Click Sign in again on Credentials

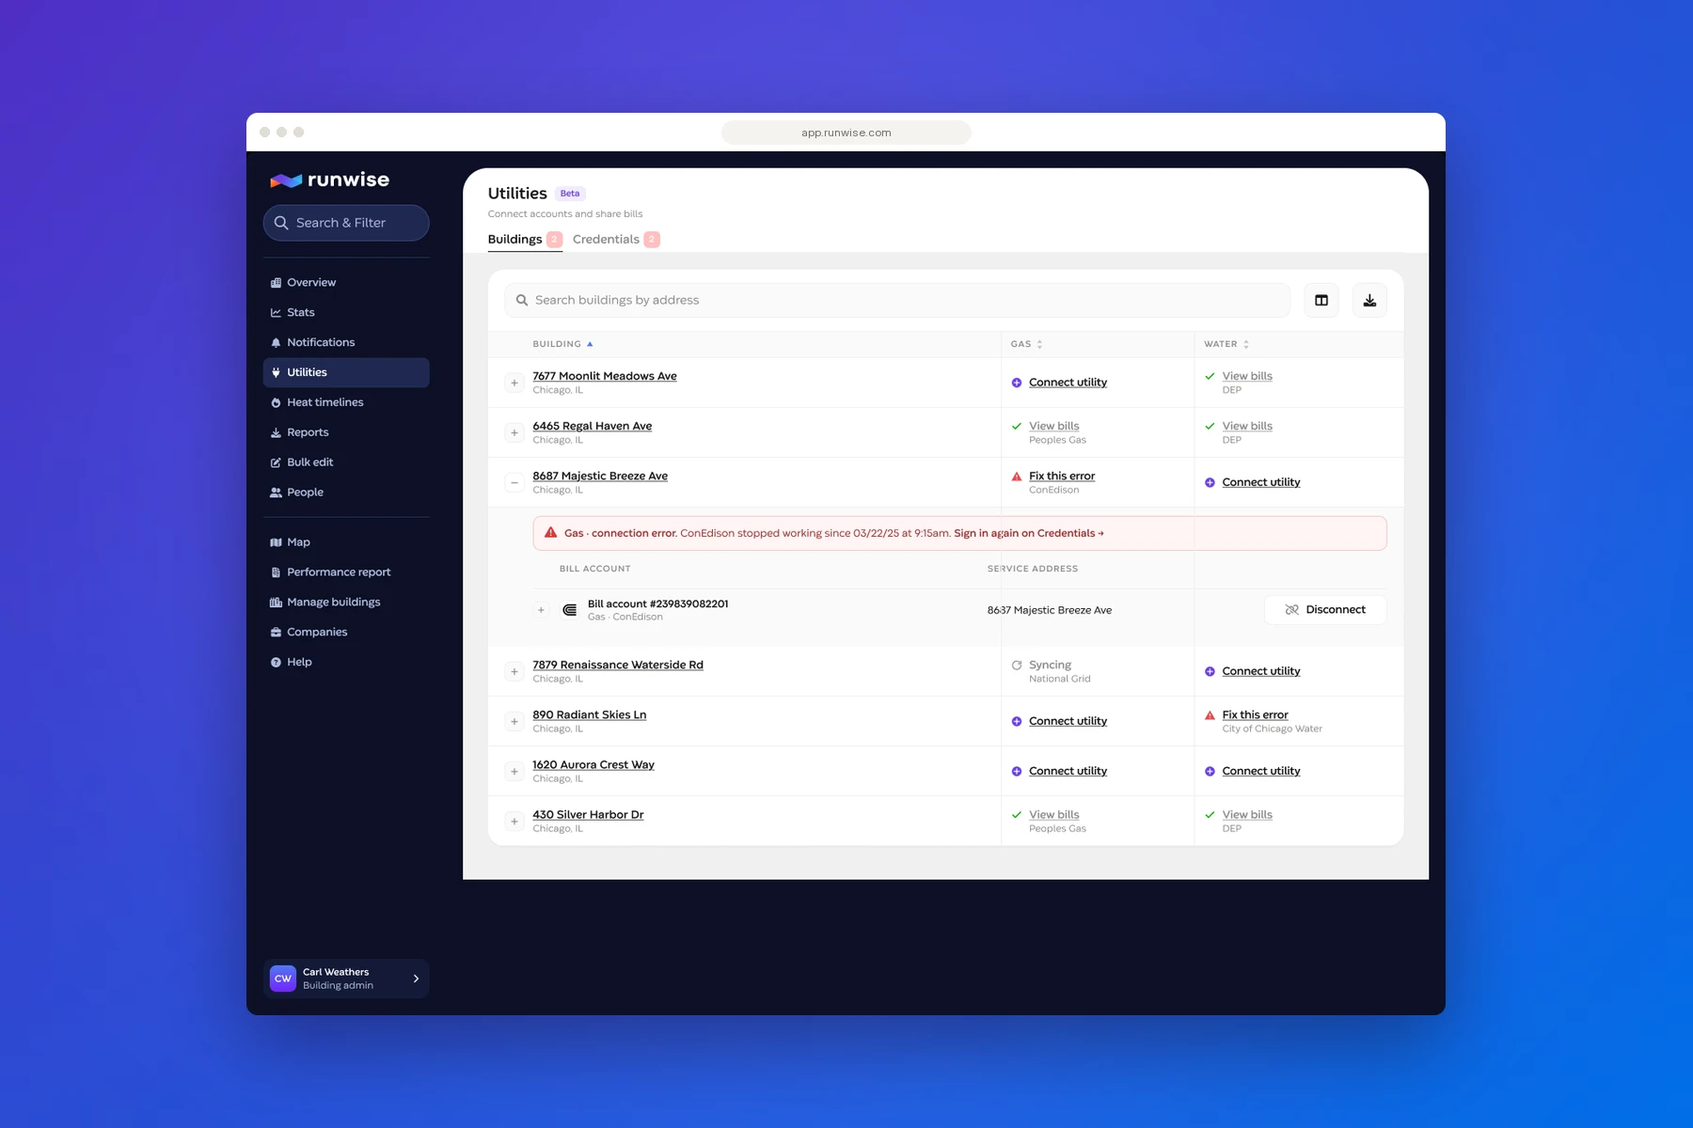click(1029, 533)
